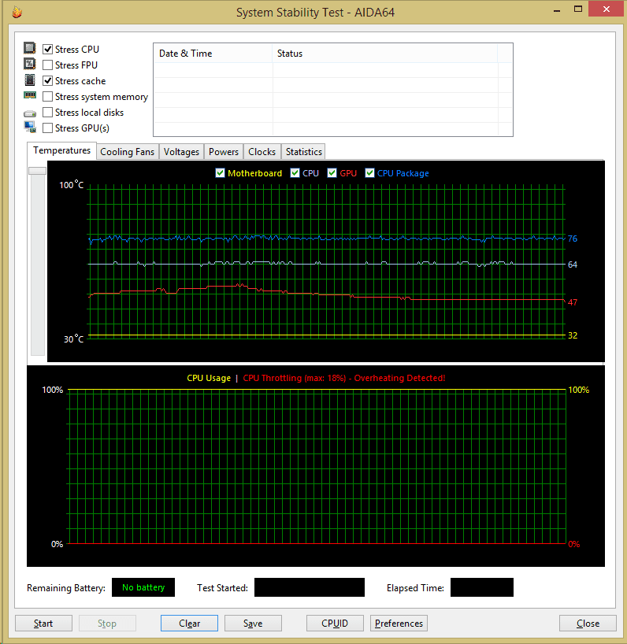Click the Elapsed Time field
627x644 pixels.
click(482, 587)
